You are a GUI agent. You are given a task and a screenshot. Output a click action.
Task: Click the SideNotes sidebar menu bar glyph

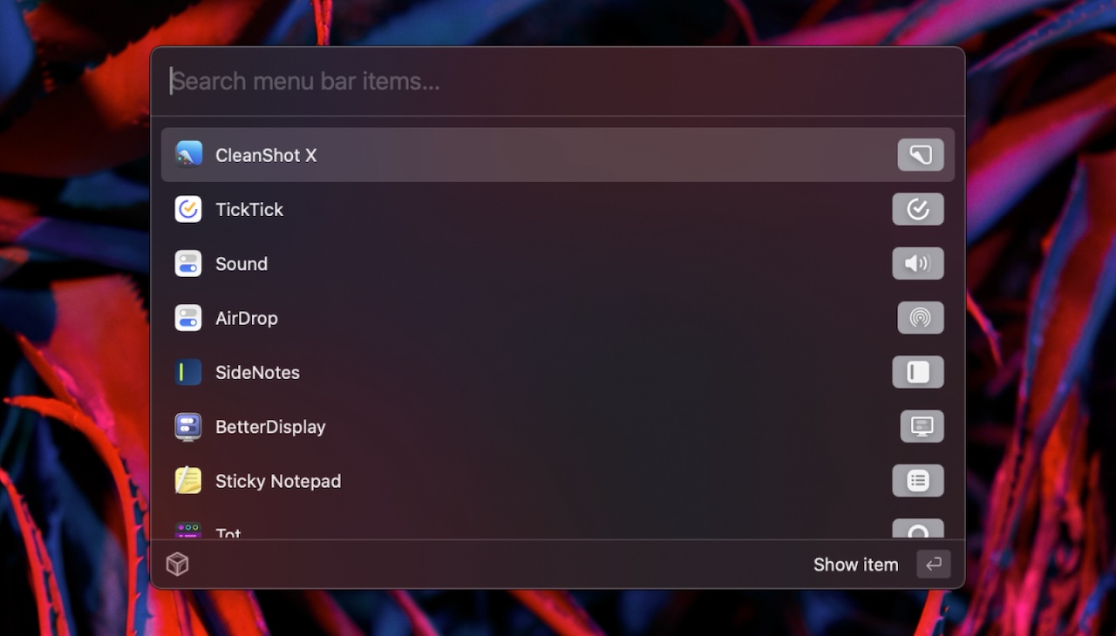(918, 372)
